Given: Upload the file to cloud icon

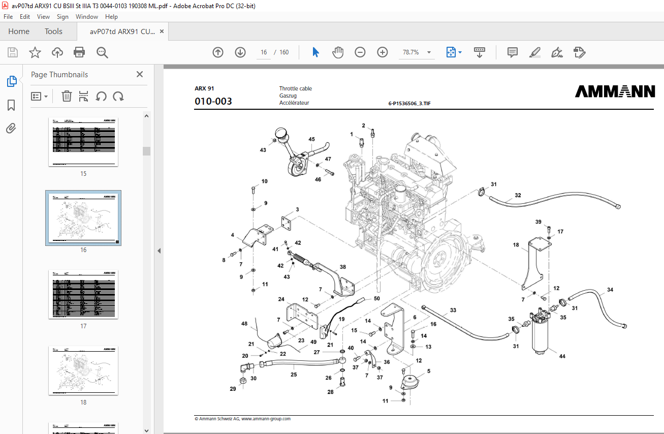Looking at the screenshot, I should click(57, 52).
